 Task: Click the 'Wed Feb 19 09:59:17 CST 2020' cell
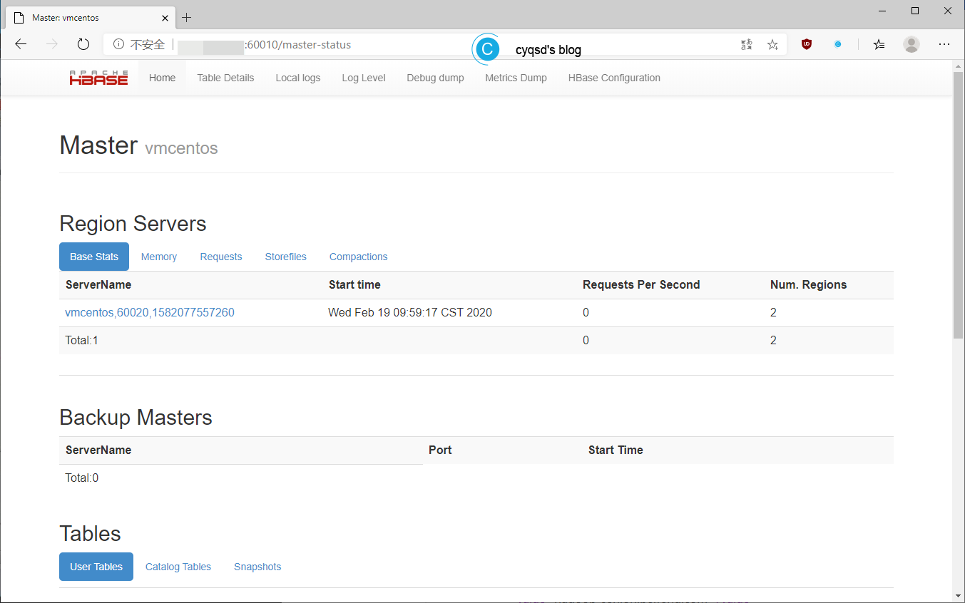point(410,312)
